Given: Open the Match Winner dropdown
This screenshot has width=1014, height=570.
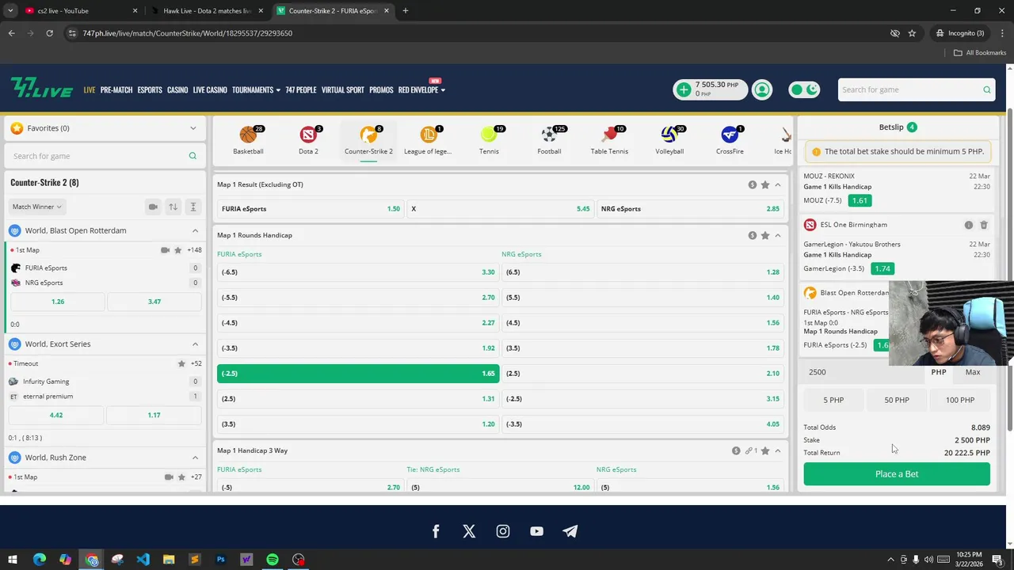Looking at the screenshot, I should [x=37, y=207].
